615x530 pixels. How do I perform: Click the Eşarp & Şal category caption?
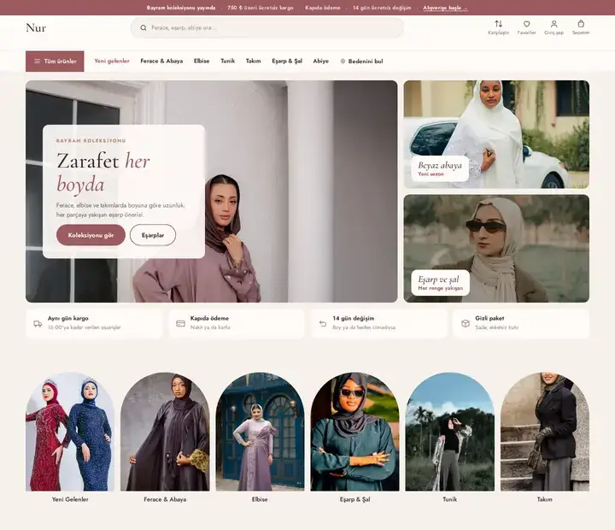(x=355, y=499)
